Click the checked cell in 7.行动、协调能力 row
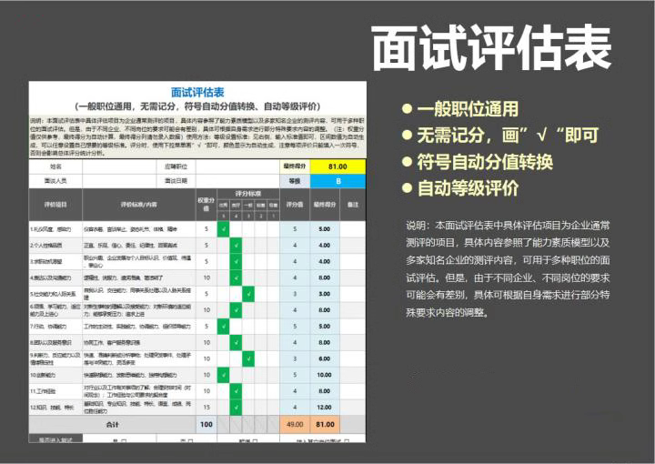The height and width of the screenshot is (464, 655). pos(224,326)
